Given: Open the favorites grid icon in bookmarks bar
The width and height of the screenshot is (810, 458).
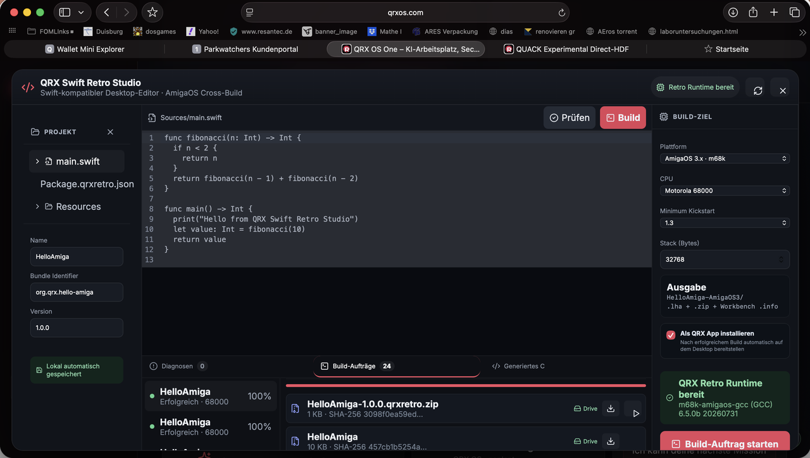Looking at the screenshot, I should pos(12,31).
